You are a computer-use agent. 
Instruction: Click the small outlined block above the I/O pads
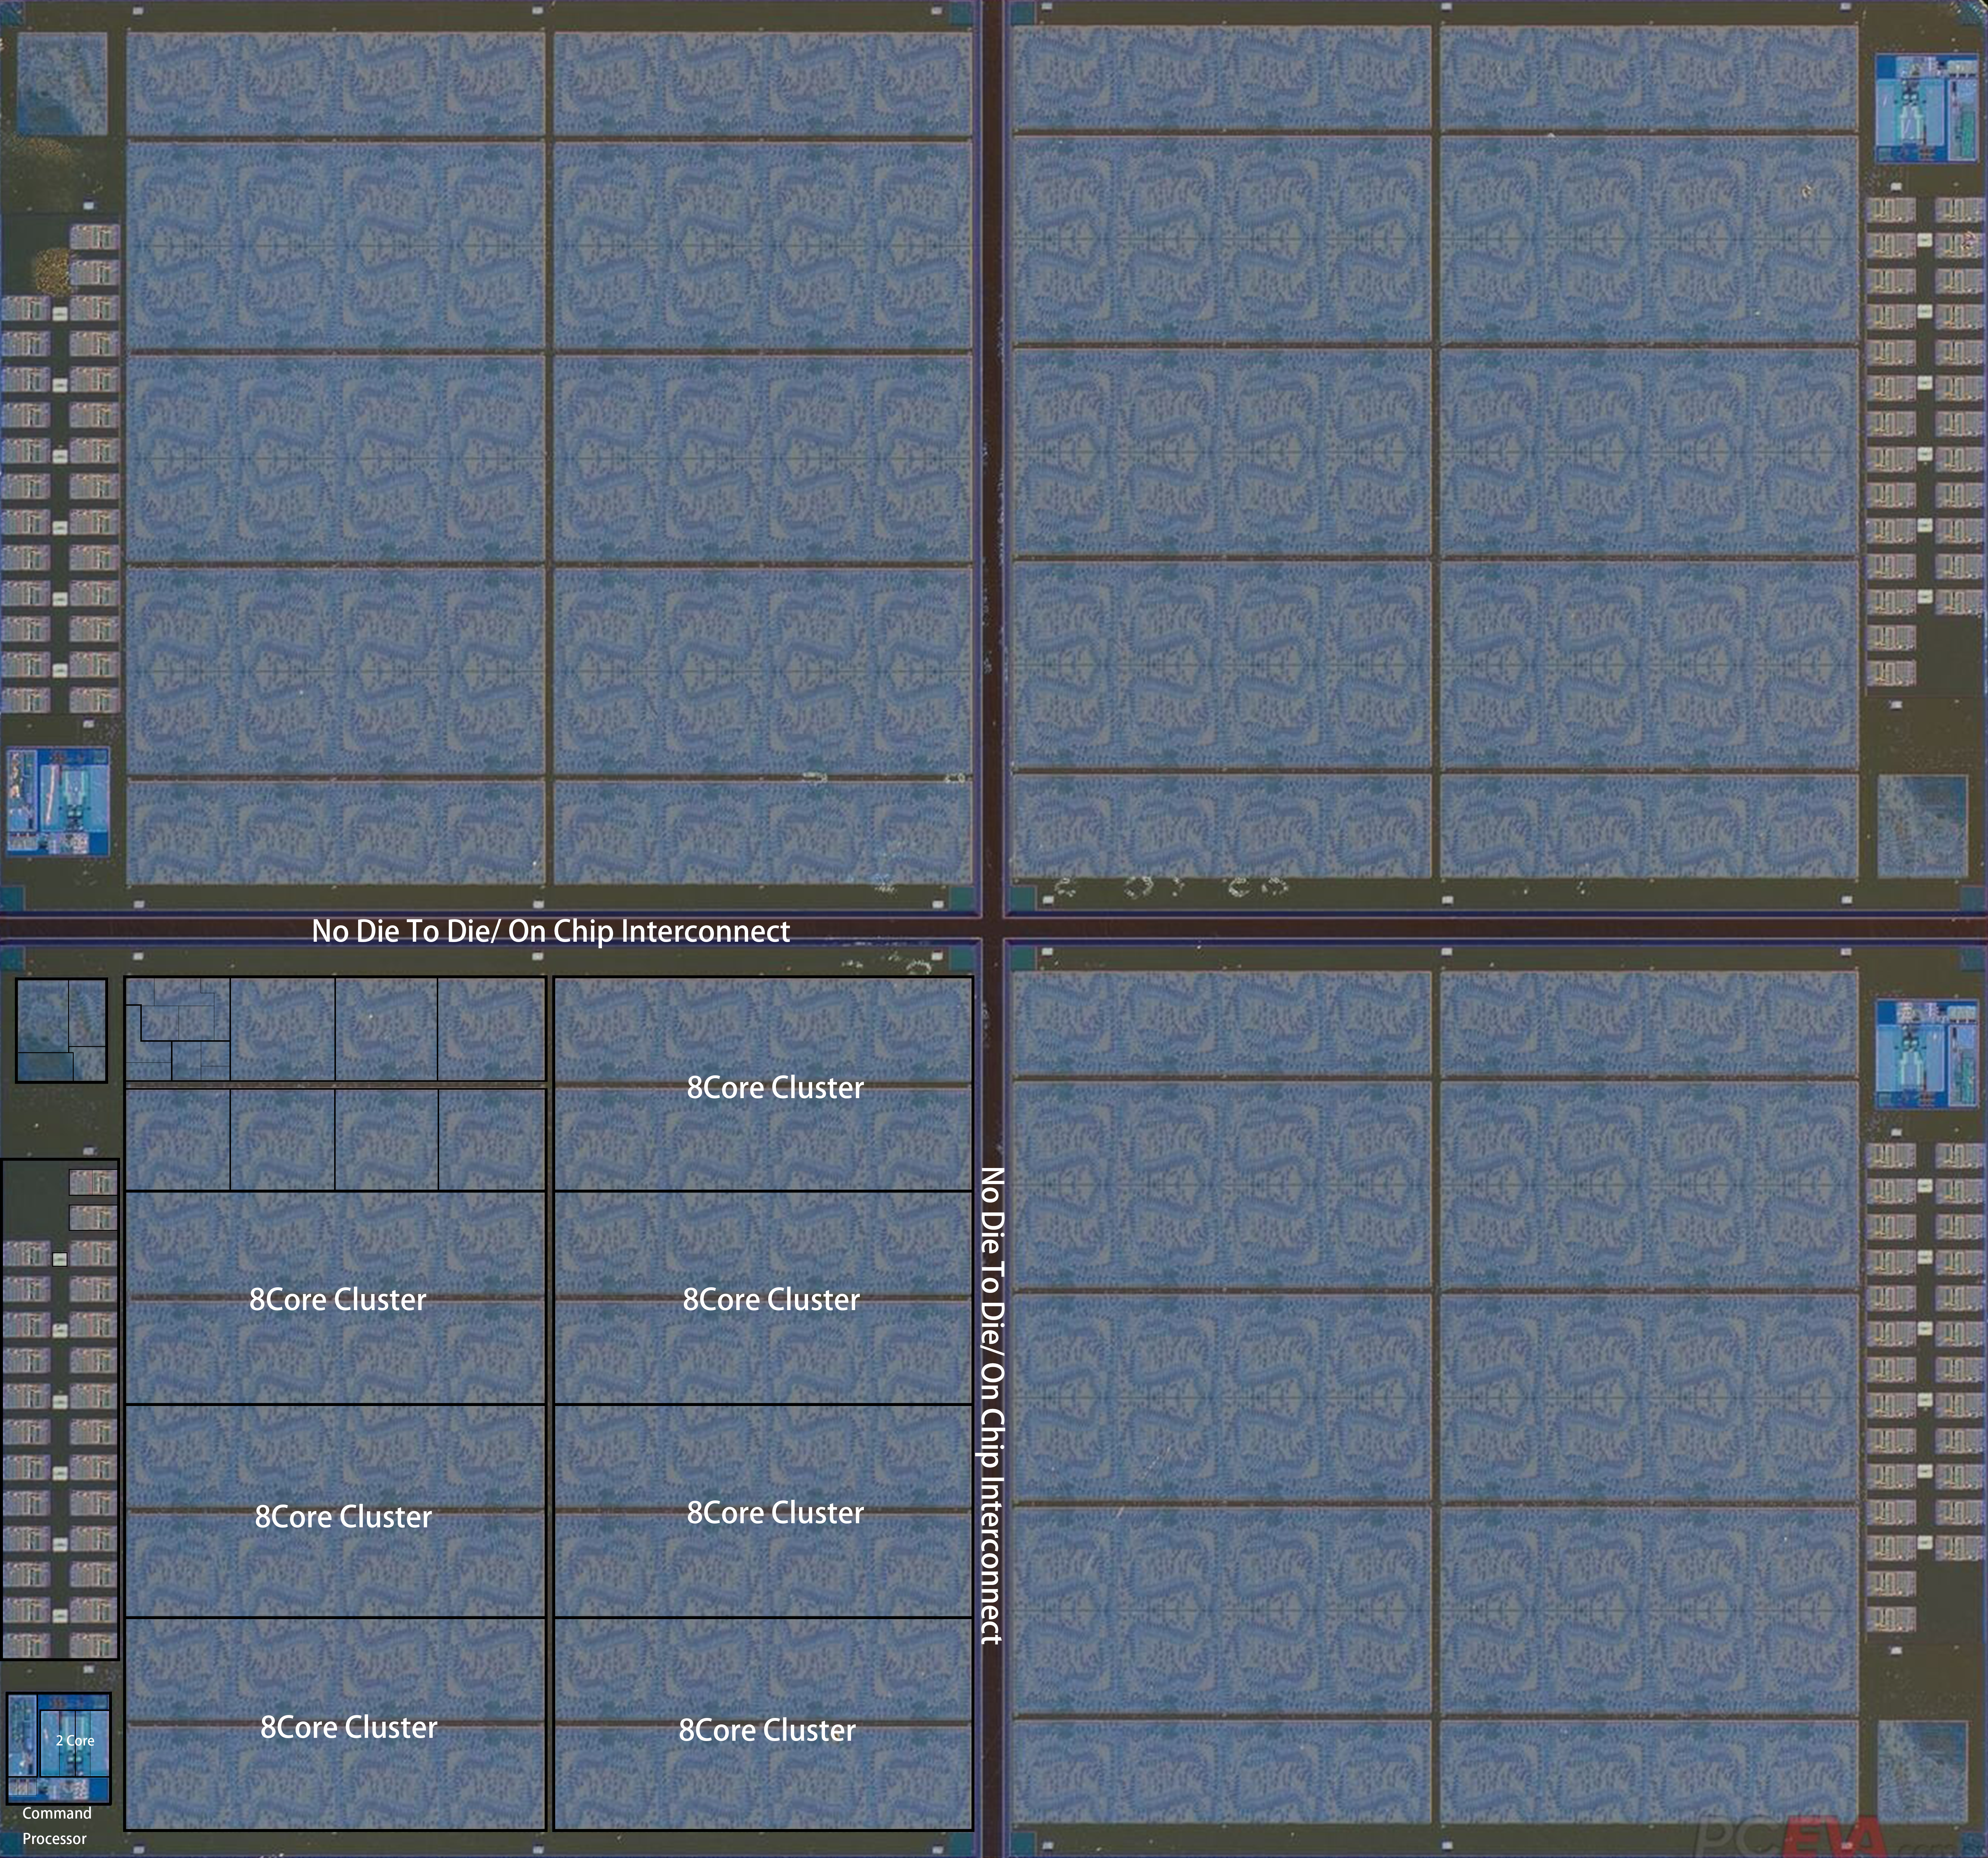coord(61,1030)
